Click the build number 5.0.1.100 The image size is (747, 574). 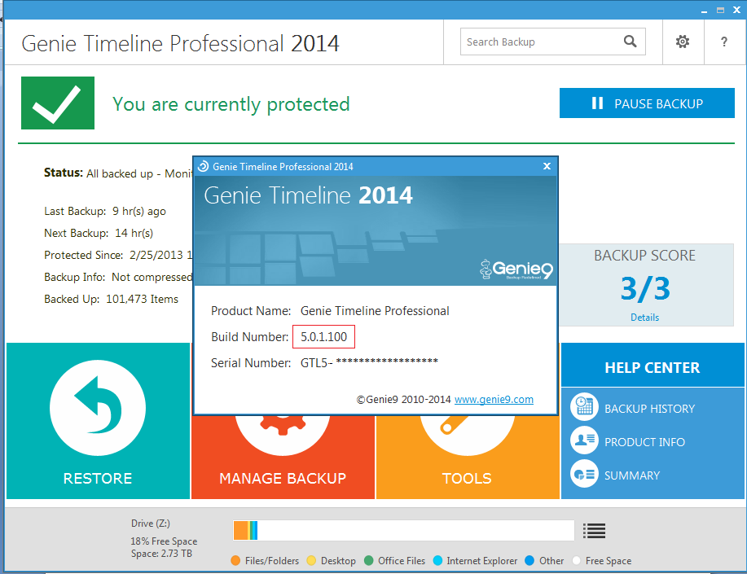[324, 337]
